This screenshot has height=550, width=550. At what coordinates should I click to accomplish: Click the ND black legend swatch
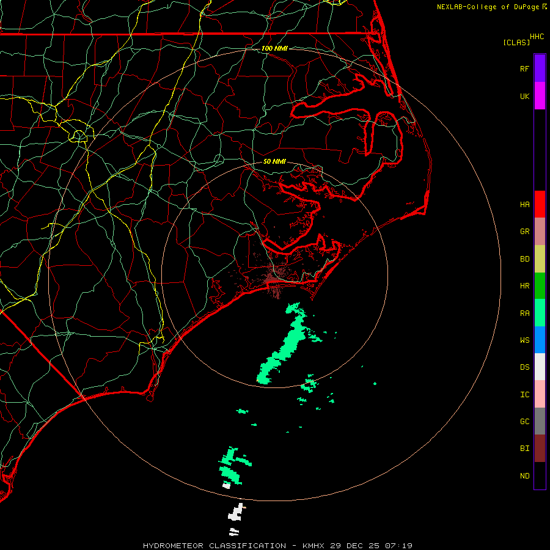point(540,475)
